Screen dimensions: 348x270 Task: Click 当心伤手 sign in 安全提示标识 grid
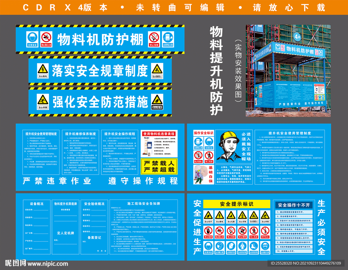(208, 217)
